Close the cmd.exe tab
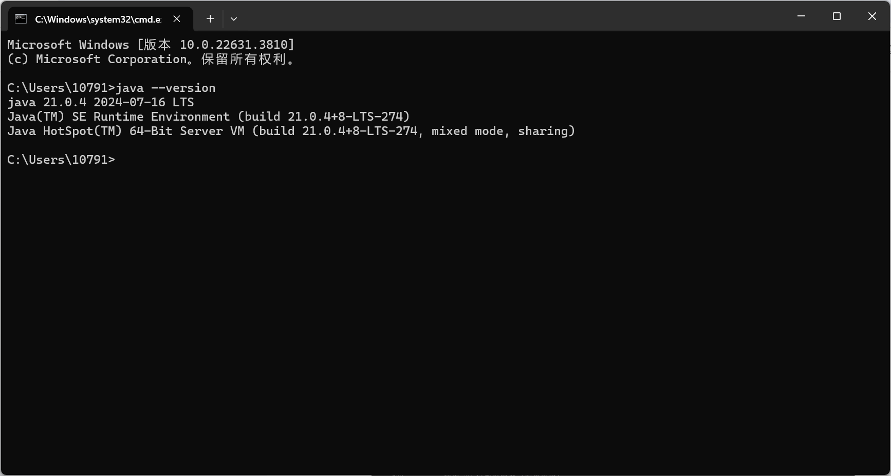Image resolution: width=891 pixels, height=476 pixels. coord(177,19)
